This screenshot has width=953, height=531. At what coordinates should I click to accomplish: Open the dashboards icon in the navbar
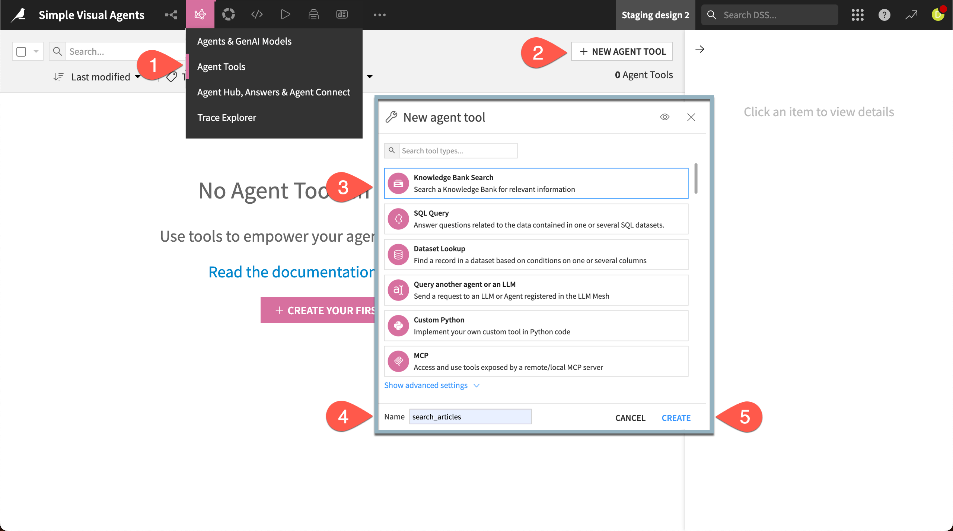coord(341,14)
